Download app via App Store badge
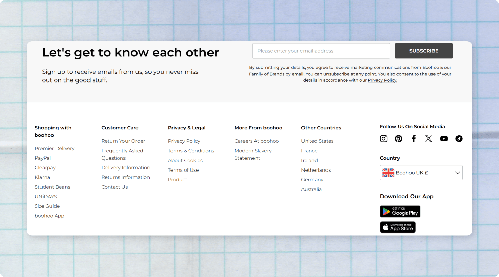 pos(397,227)
